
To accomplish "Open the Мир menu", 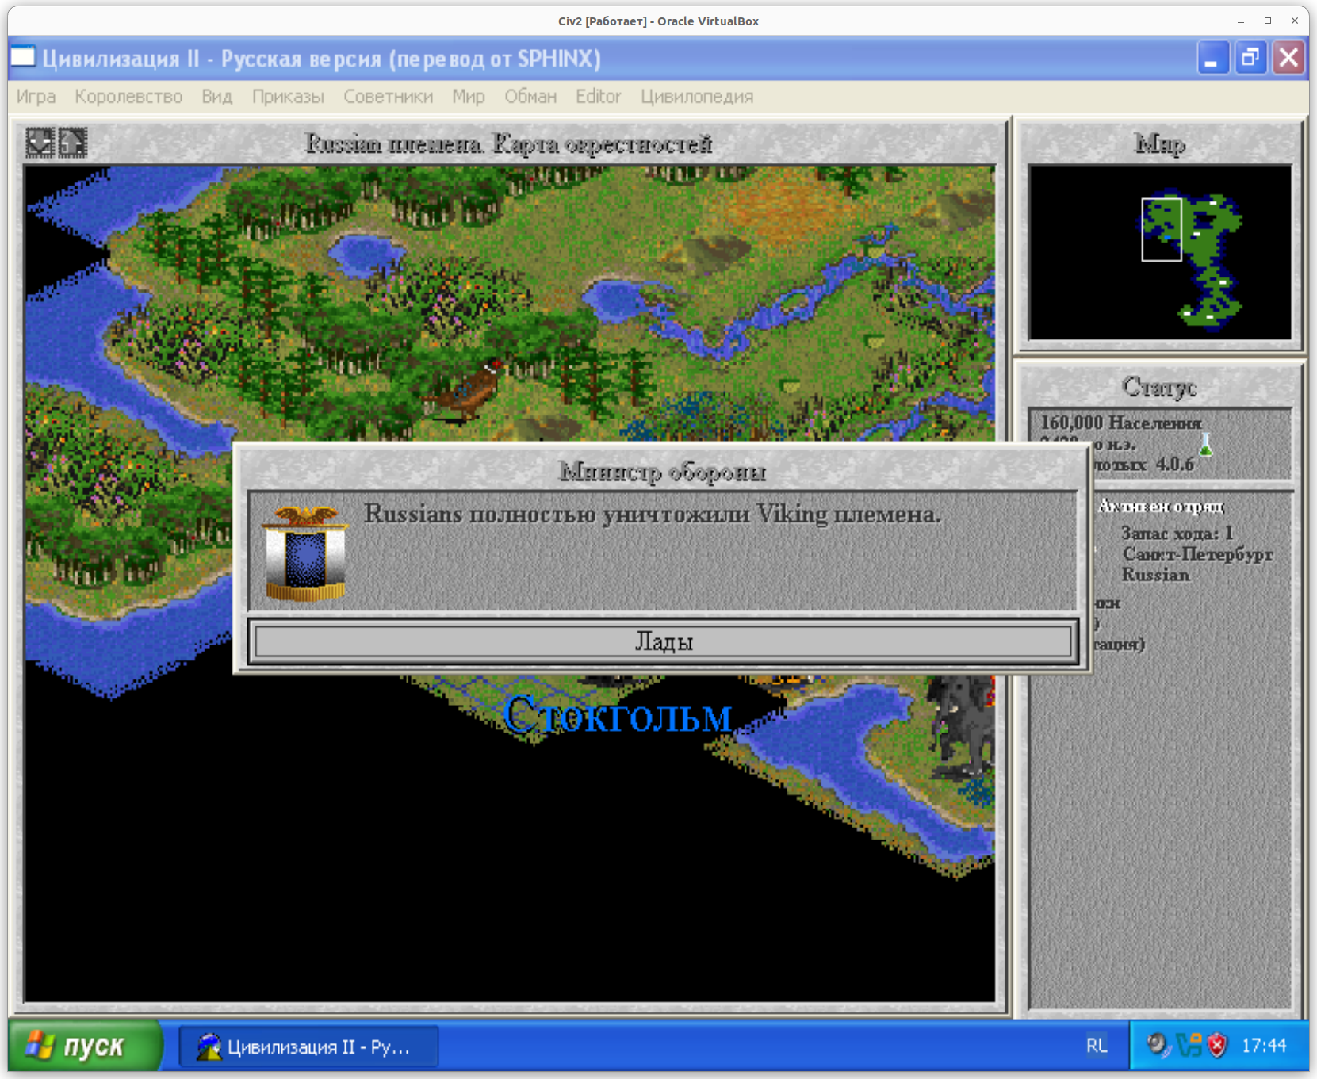I will [x=469, y=97].
